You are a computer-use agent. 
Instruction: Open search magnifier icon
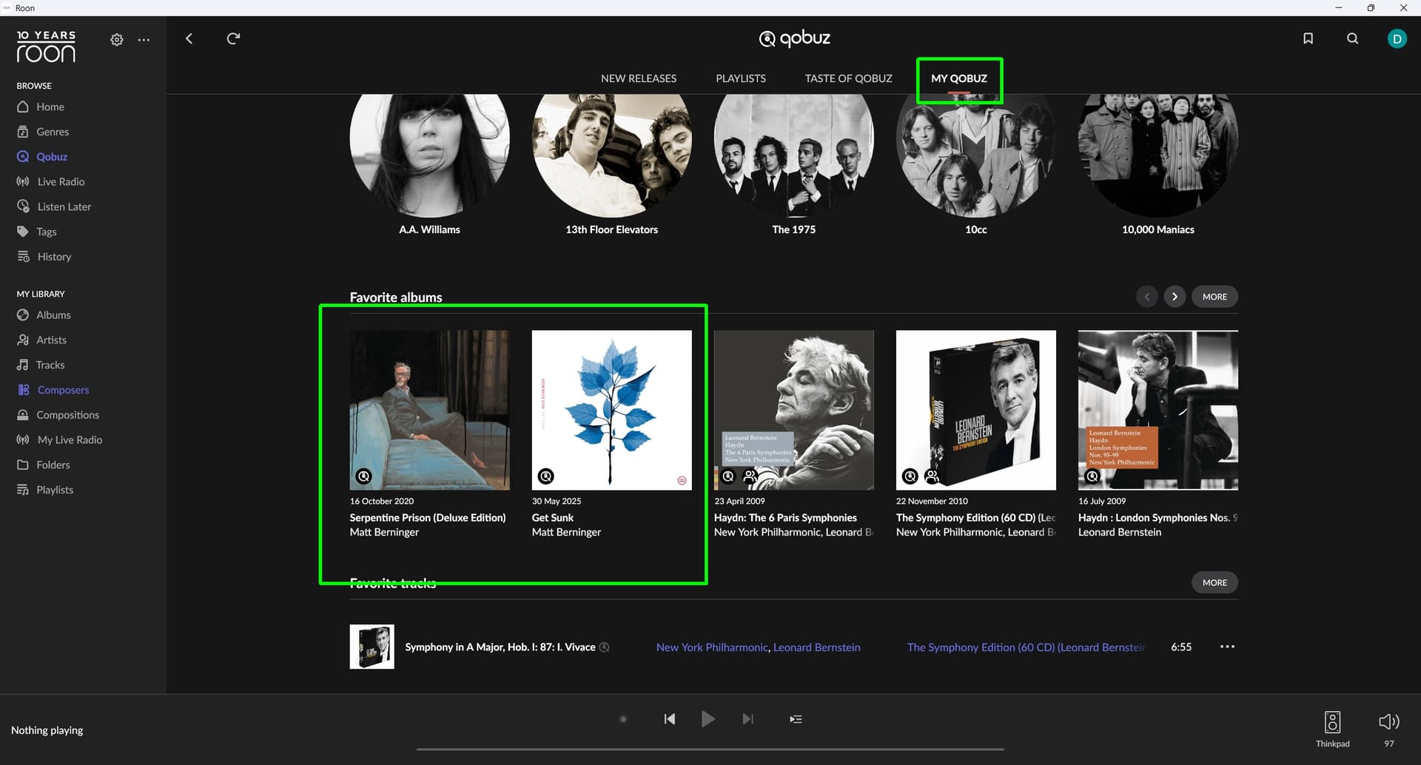1352,38
